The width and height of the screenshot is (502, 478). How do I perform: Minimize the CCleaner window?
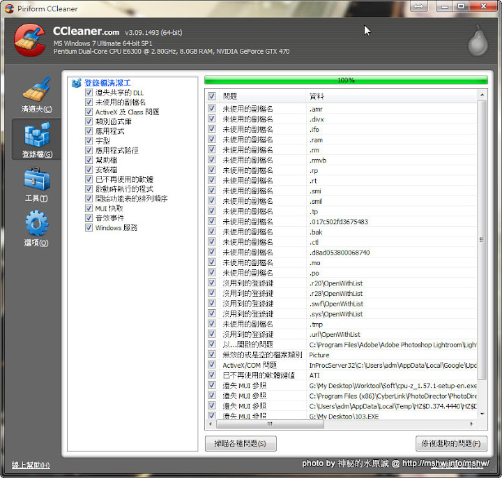tap(444, 6)
